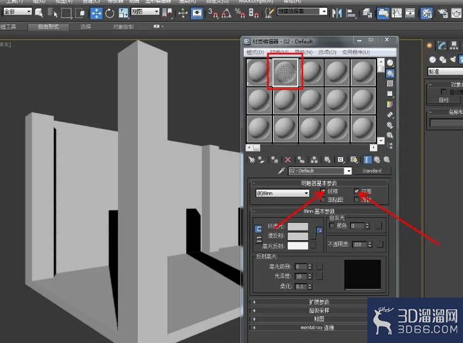The width and height of the screenshot is (463, 343).
Task: Switch to the 对象绘制 ribbon tab
Action: (x=123, y=27)
